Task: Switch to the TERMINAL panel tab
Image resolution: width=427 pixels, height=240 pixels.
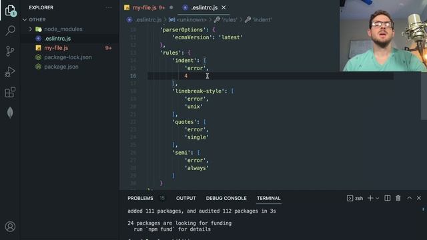Action: tap(268, 198)
